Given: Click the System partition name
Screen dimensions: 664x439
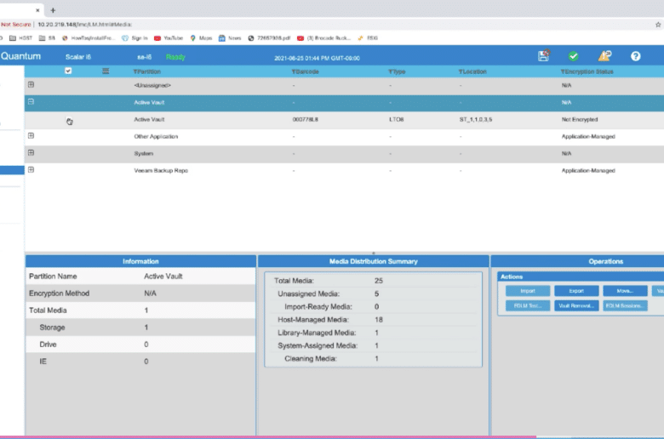Looking at the screenshot, I should 144,154.
